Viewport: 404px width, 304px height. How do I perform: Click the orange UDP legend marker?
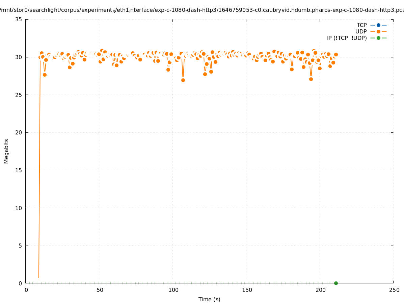point(378,31)
